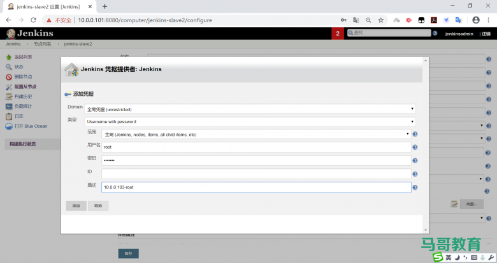
Task: Open a new browser tab
Action: 105,6
